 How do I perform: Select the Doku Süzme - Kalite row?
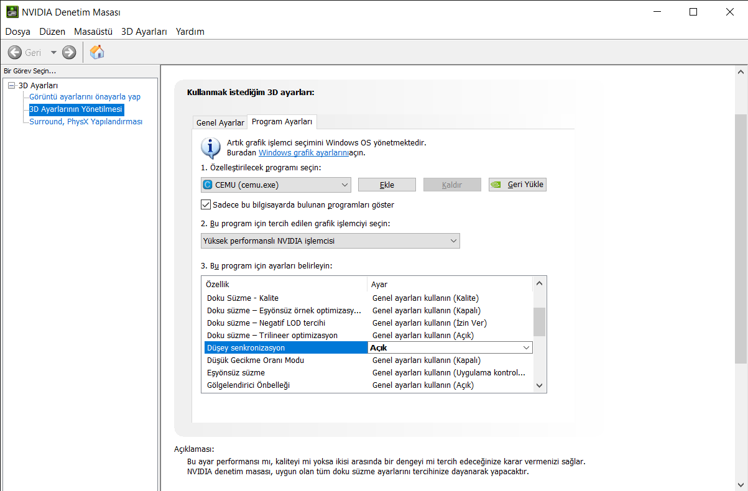click(369, 298)
